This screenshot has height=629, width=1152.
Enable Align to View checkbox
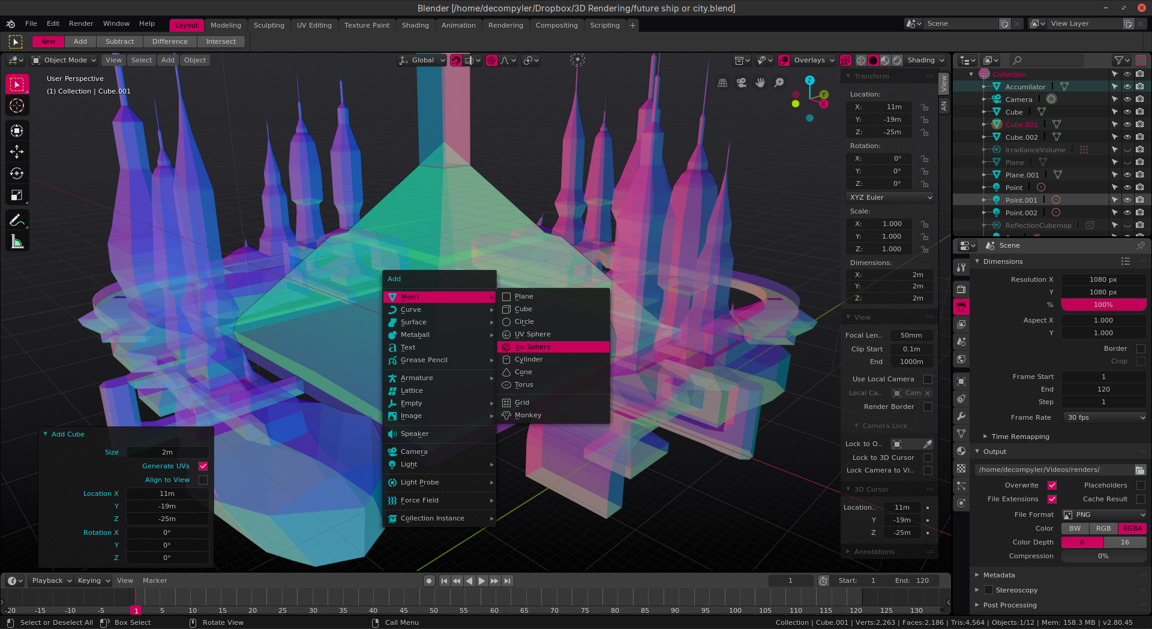pyautogui.click(x=203, y=480)
